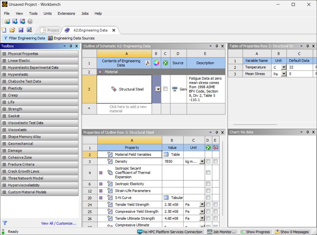317x235 pixels.
Task: Click the Save project floppy icon
Action: pyautogui.click(x=21, y=30)
